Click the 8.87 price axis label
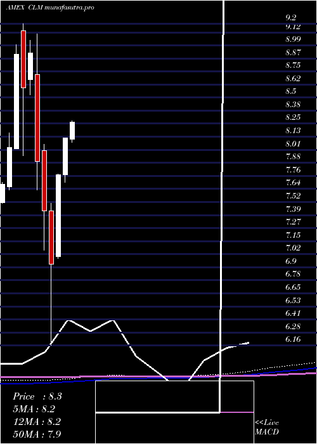The height and width of the screenshot is (444, 317). point(293,53)
